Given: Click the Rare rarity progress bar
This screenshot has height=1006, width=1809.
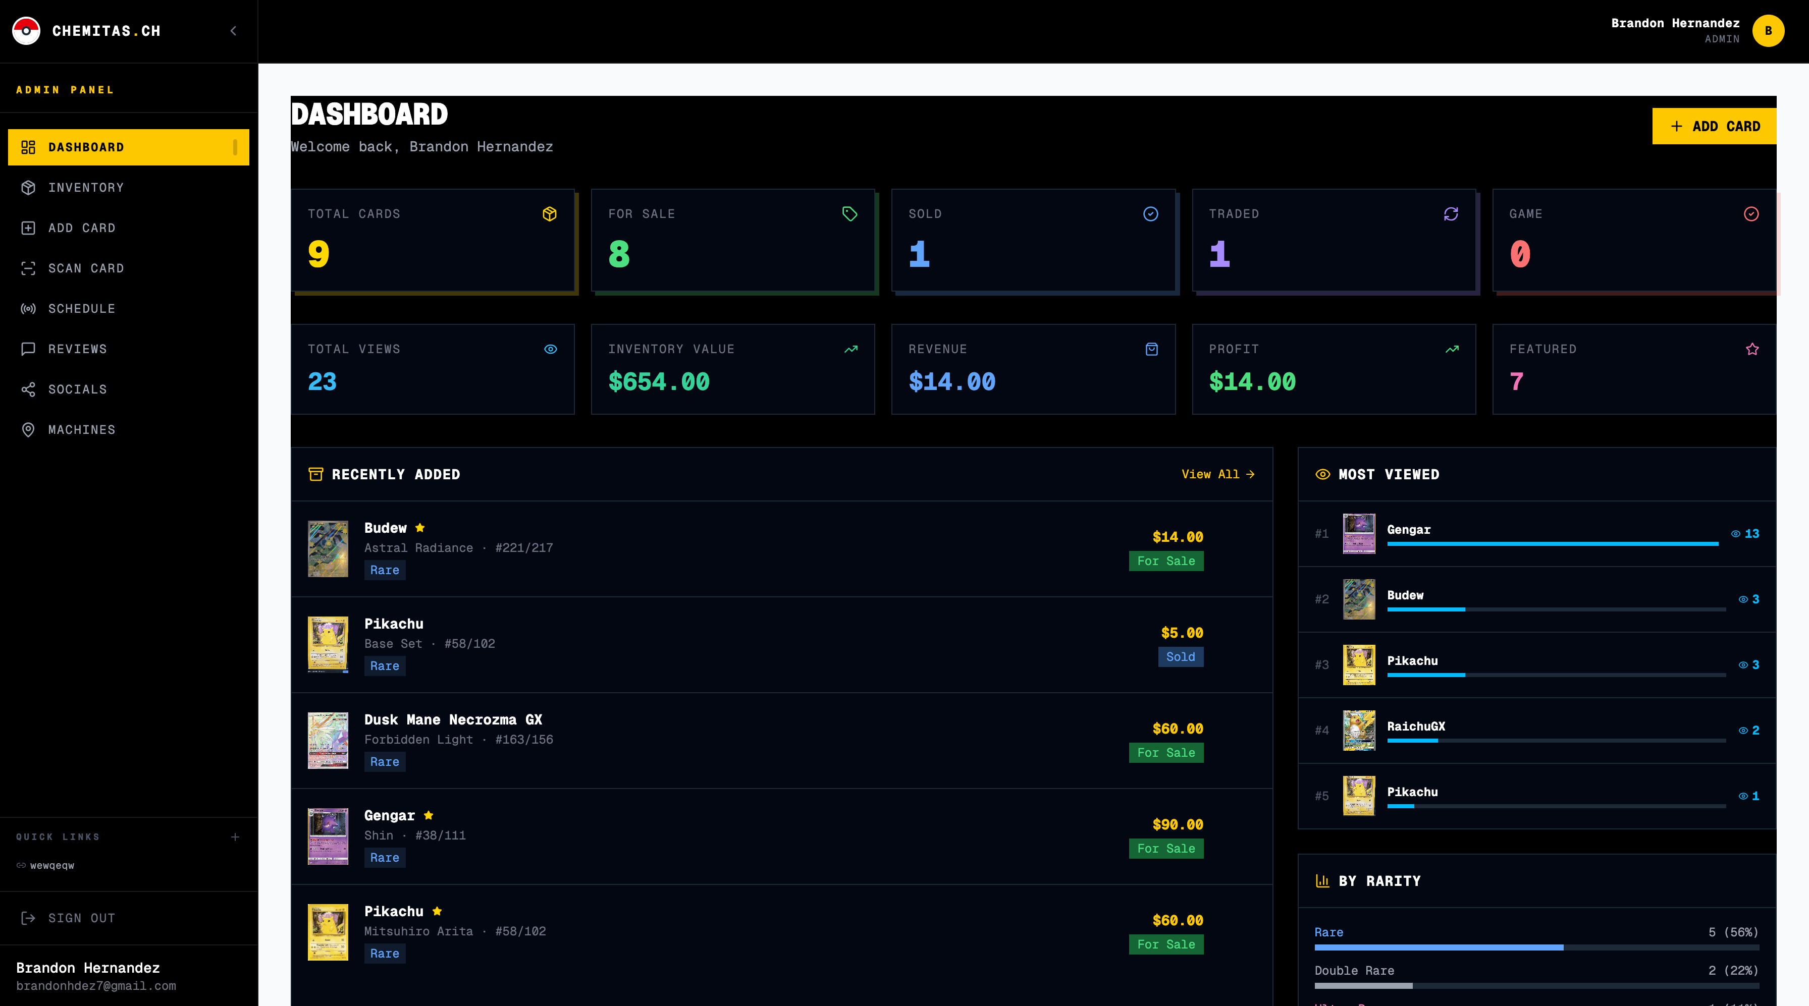Looking at the screenshot, I should (1536, 948).
